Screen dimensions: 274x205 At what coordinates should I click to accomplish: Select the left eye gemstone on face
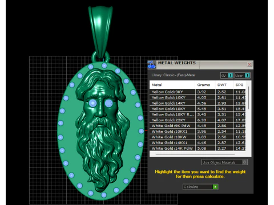93,104
